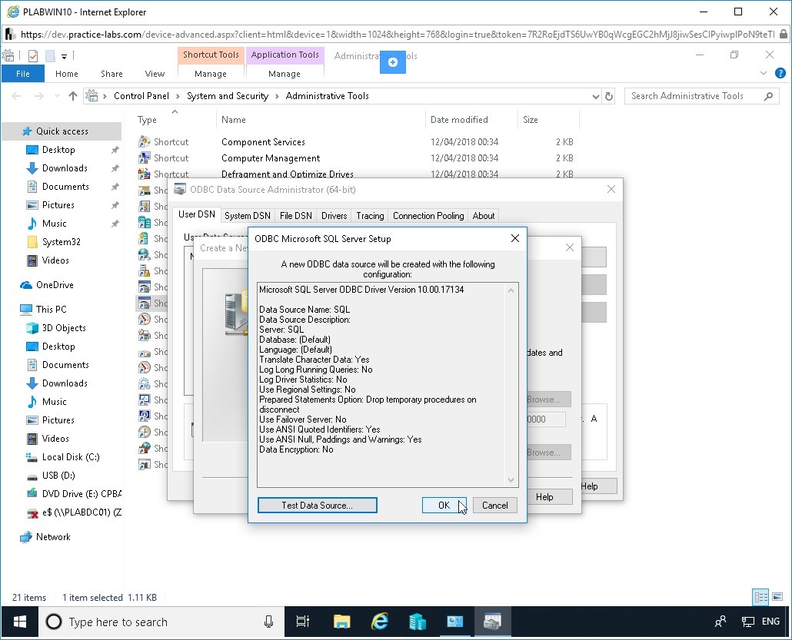This screenshot has height=640, width=792.
Task: Sort by Name column header
Action: coord(233,120)
